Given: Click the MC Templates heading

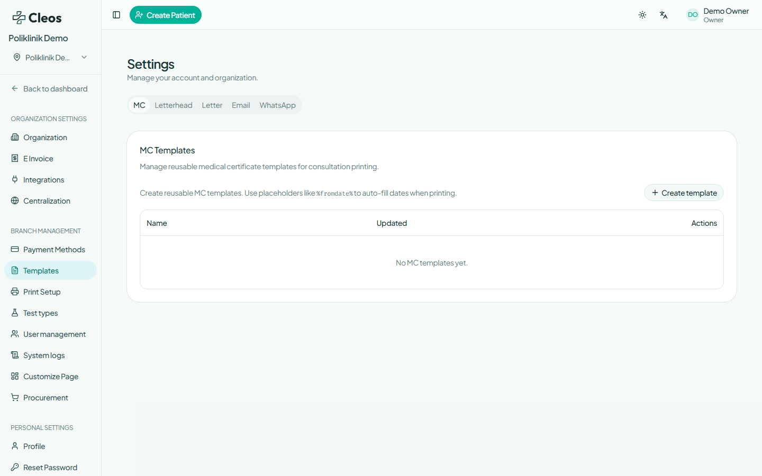Looking at the screenshot, I should tap(167, 151).
